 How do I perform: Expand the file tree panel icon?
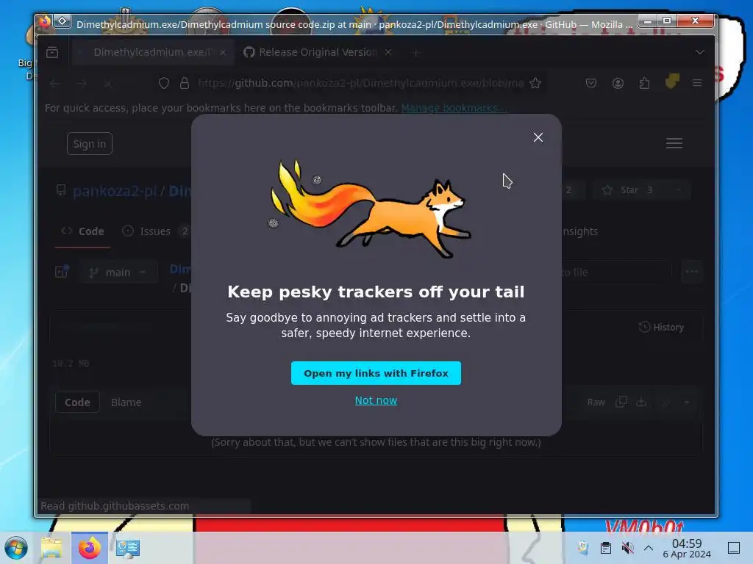(62, 272)
